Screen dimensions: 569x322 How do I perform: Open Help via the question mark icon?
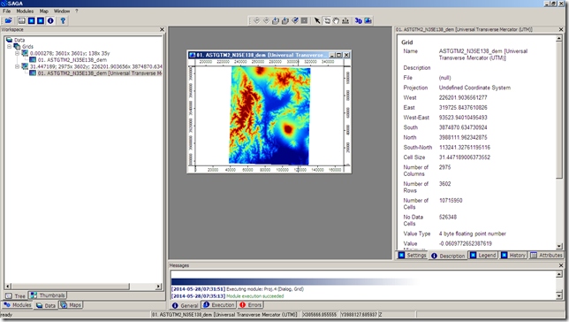click(x=63, y=20)
